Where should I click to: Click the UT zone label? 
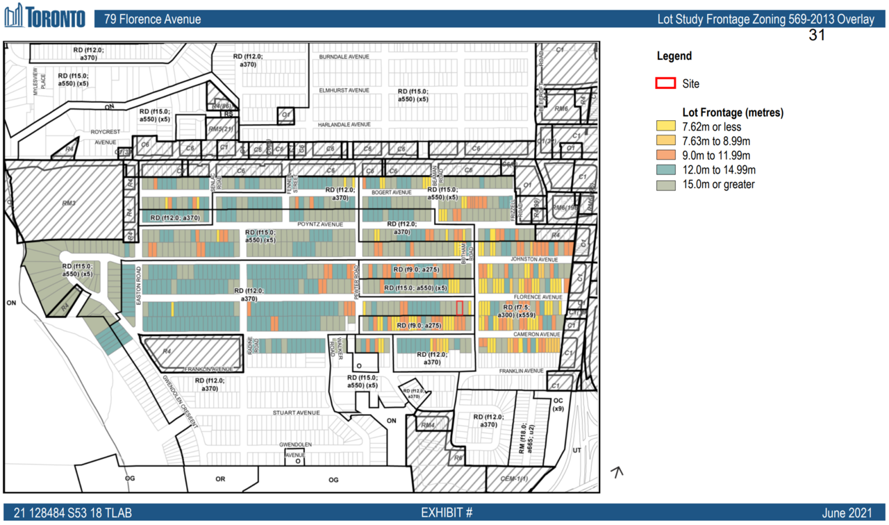point(576,450)
